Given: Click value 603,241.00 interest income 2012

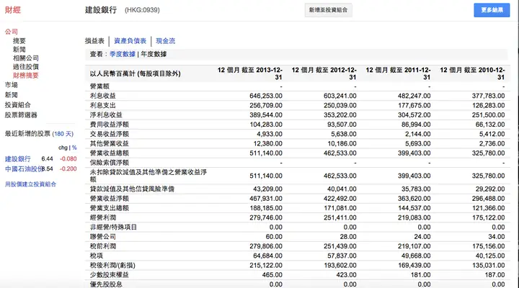Looking at the screenshot, I should 340,96.
